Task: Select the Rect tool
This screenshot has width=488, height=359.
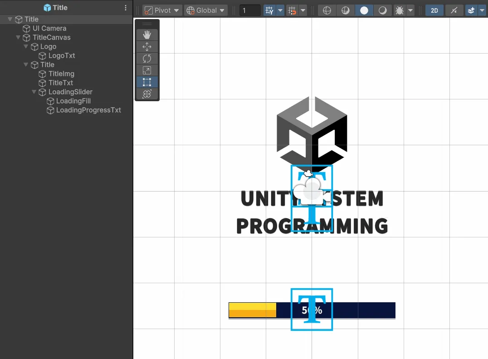Action: [x=147, y=82]
